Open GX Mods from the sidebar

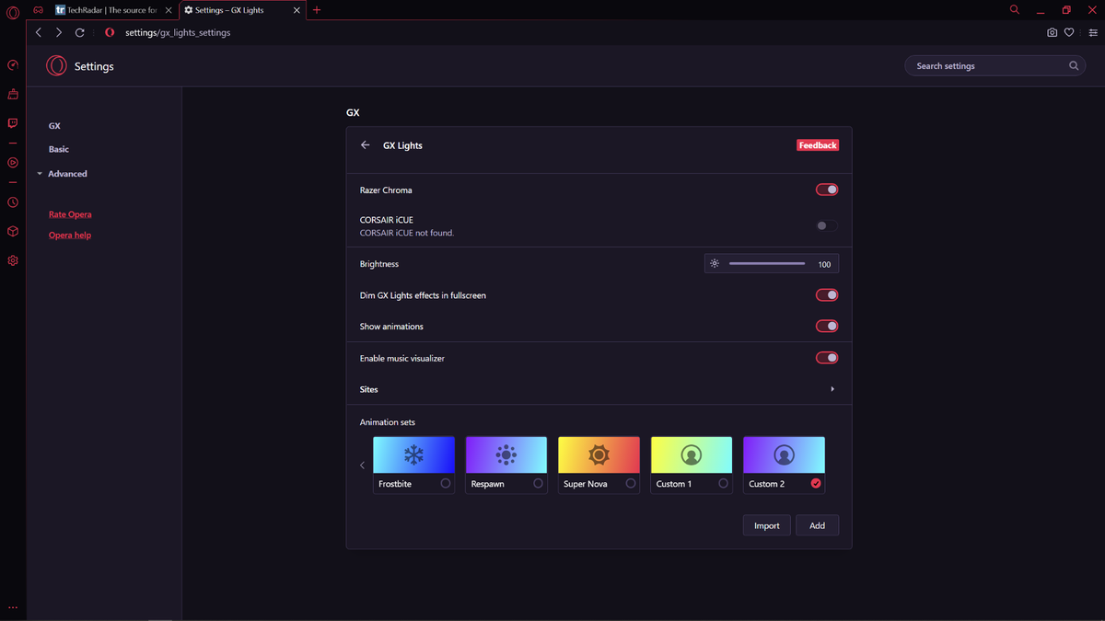(x=12, y=231)
